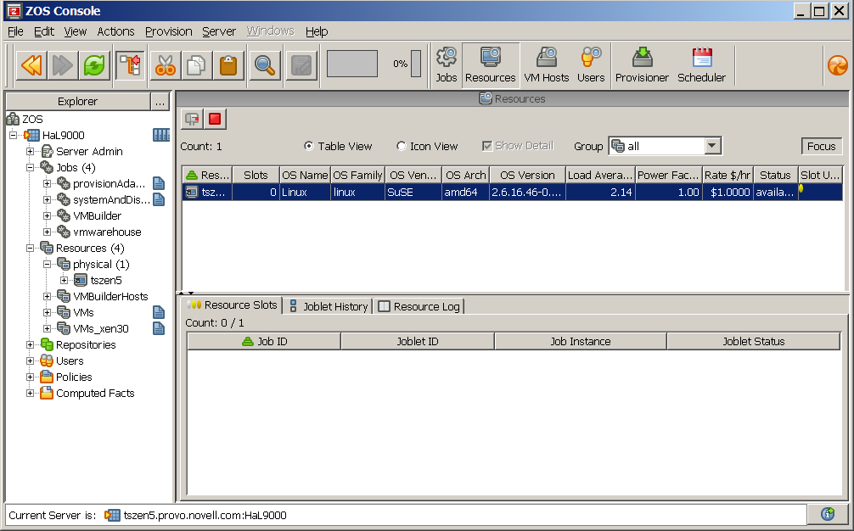Go back with the double left arrow
This screenshot has height=531, width=854.
[31, 66]
